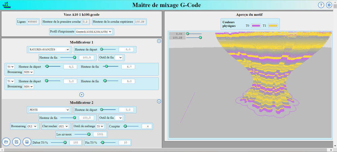Click the Les niveaux field showing 1001
Image resolution: width=337 pixels, height=152 pixels.
(100, 135)
